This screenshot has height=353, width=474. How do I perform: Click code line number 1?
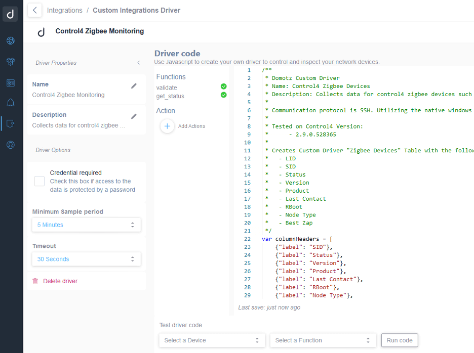pyautogui.click(x=249, y=70)
